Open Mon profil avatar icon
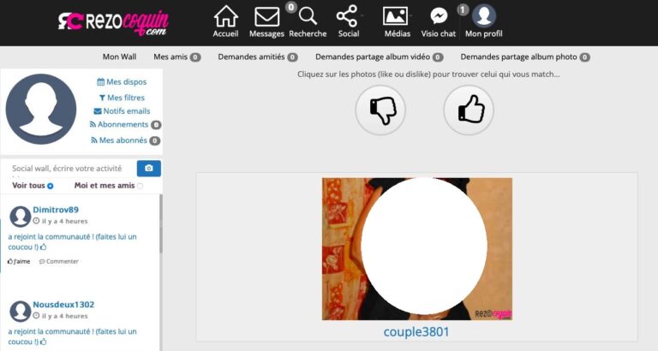Image resolution: width=658 pixels, height=351 pixels. 484,16
